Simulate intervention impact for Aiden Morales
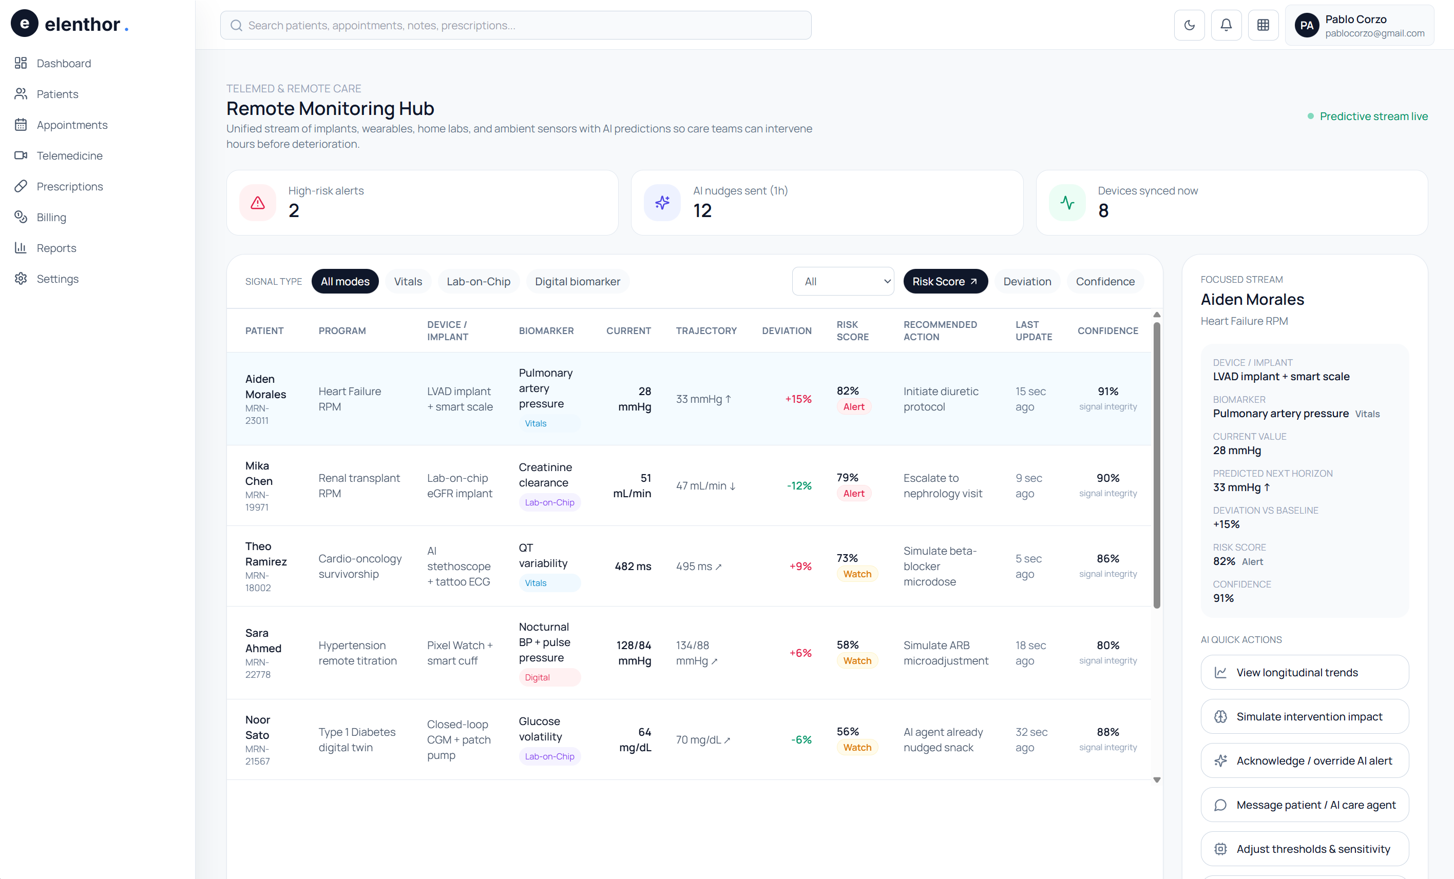 click(x=1304, y=716)
